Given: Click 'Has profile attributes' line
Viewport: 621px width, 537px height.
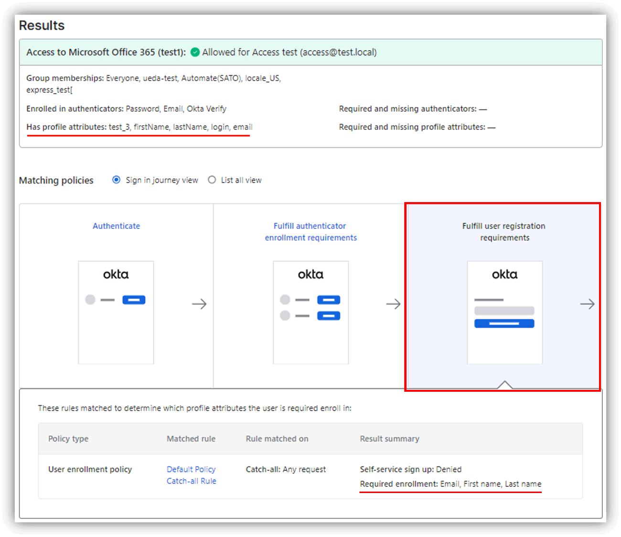Looking at the screenshot, I should click(x=139, y=127).
